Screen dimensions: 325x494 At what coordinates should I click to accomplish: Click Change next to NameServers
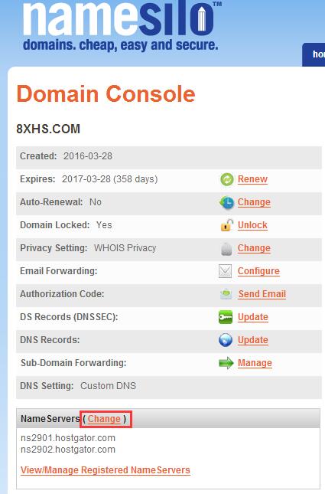click(104, 419)
